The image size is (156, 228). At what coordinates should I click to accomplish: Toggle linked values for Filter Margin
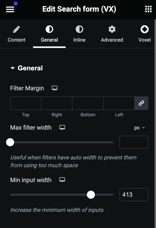point(141,103)
